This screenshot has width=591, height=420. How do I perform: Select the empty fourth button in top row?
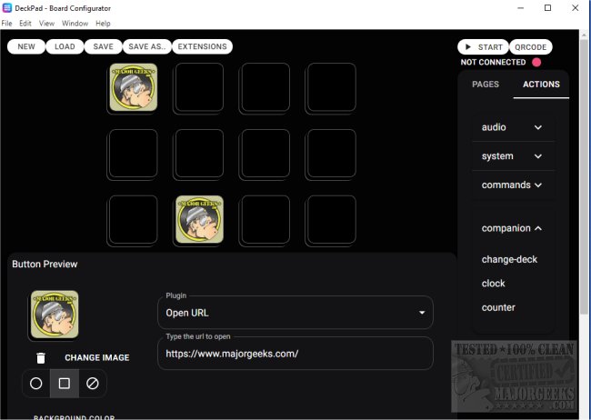tap(332, 87)
